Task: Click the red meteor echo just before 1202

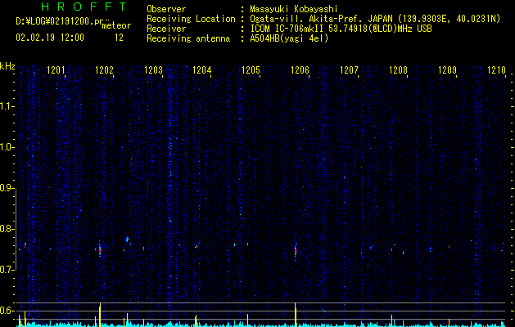Action: pos(100,249)
